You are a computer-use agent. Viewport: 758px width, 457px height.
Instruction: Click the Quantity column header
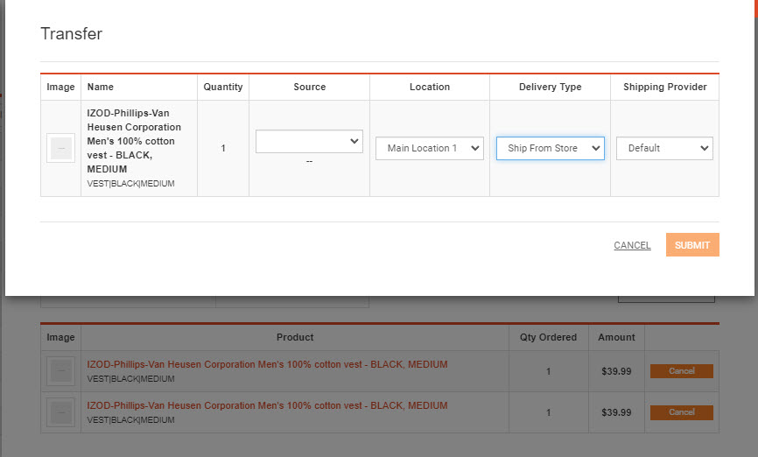tap(223, 87)
